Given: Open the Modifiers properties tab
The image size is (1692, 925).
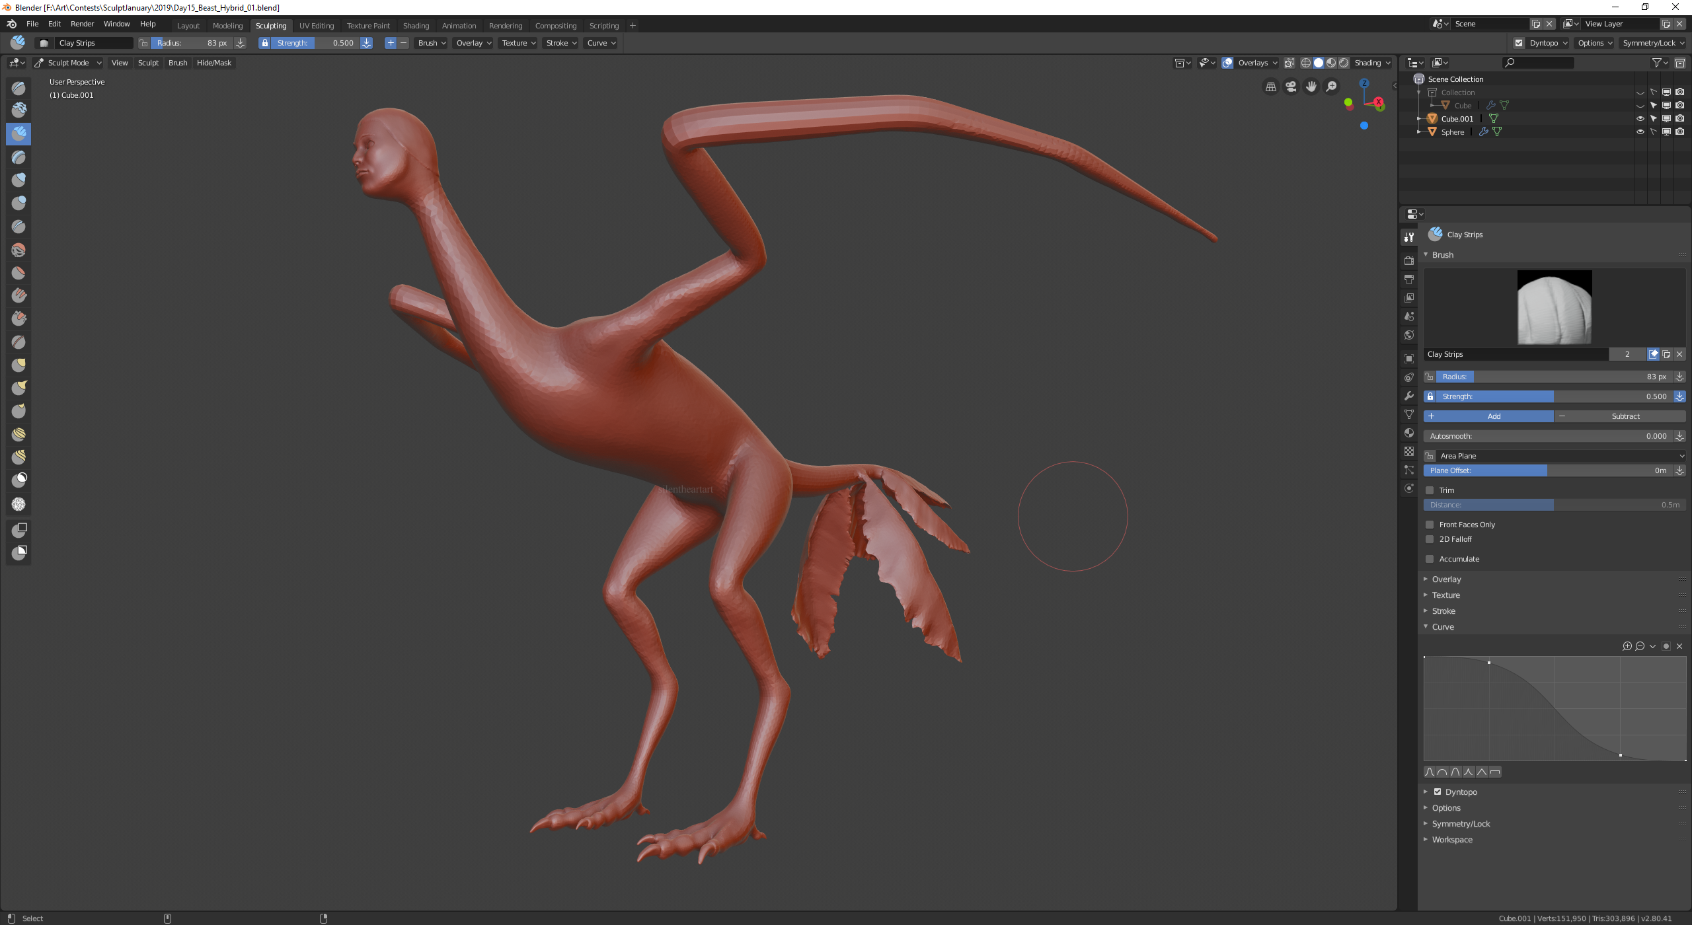Looking at the screenshot, I should coord(1409,396).
